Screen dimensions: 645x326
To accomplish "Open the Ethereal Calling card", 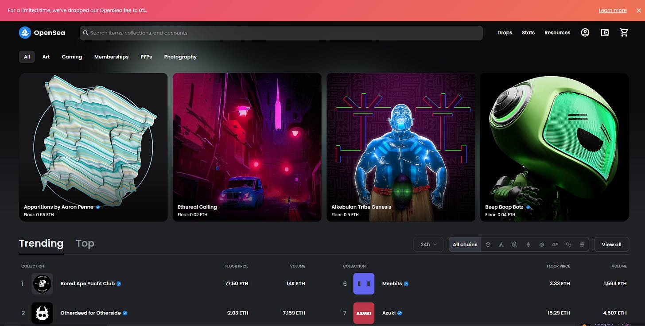I will tap(247, 147).
